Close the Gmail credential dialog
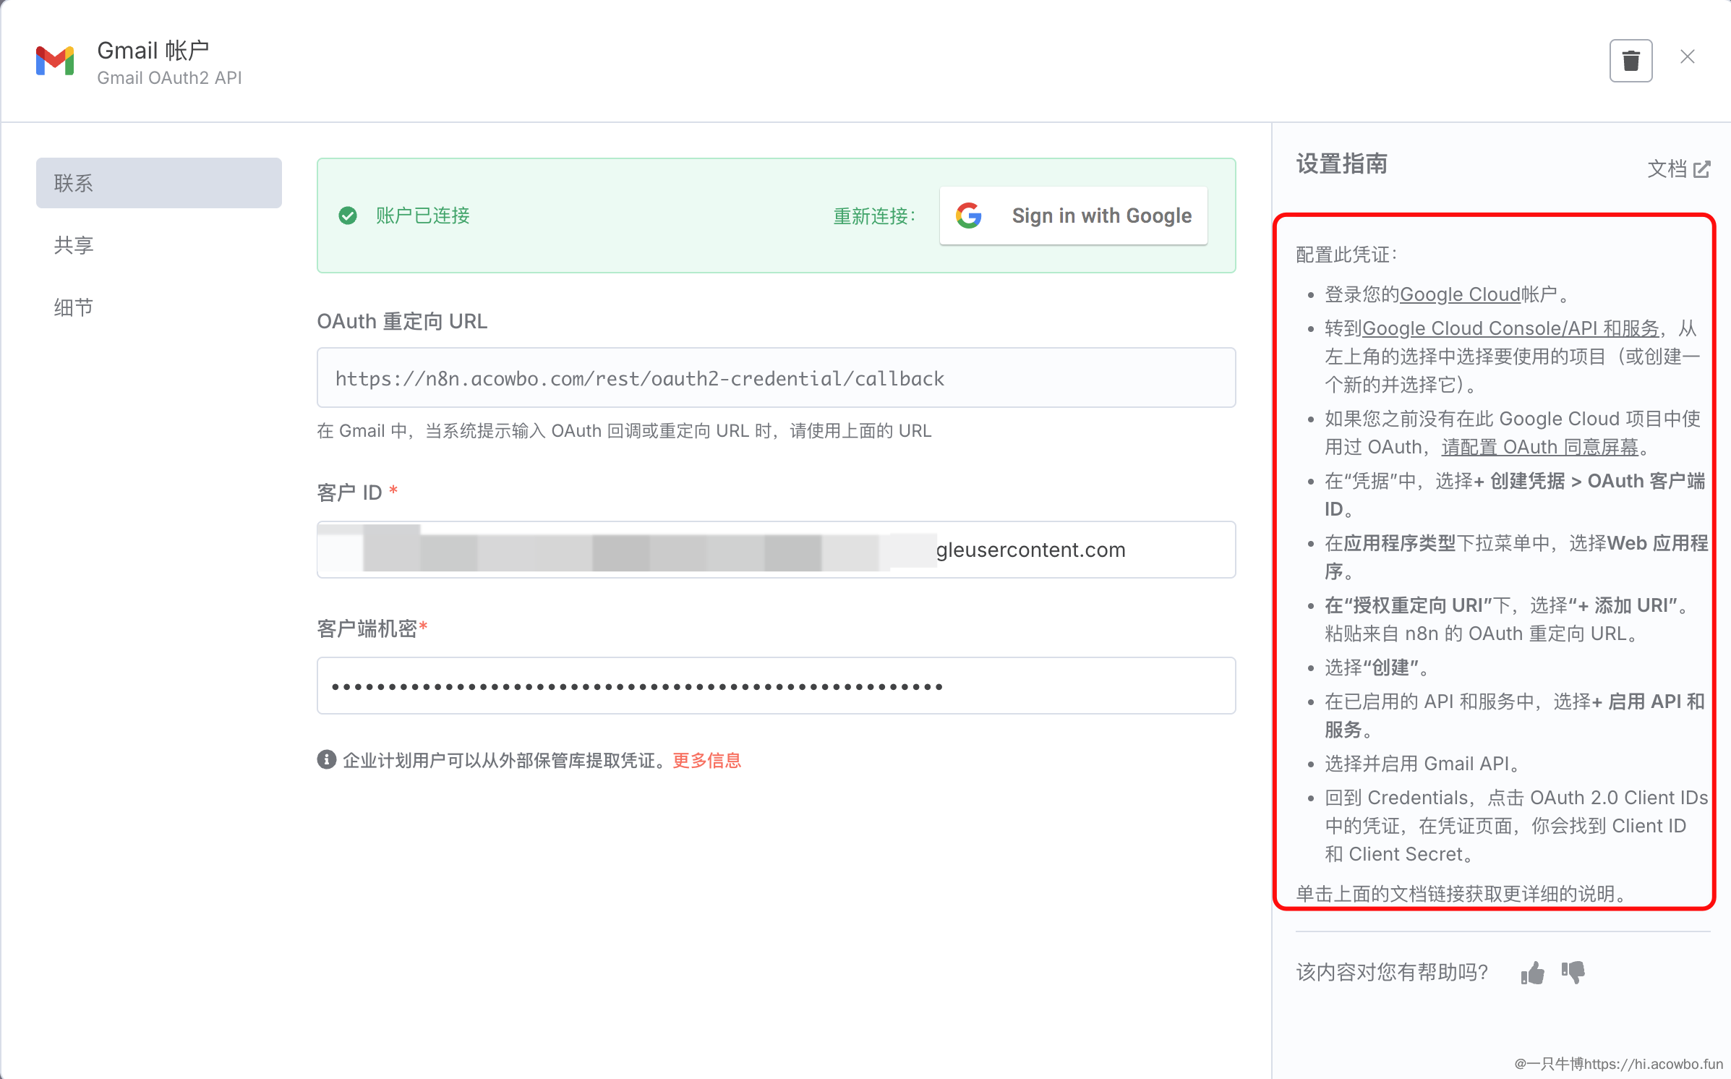 click(x=1688, y=56)
